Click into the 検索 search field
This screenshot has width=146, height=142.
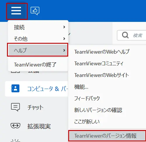(x=132, y=35)
